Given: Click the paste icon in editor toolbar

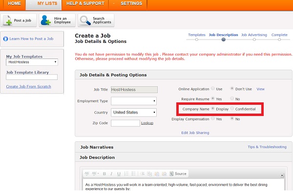Looking at the screenshot, I should click(x=157, y=174).
